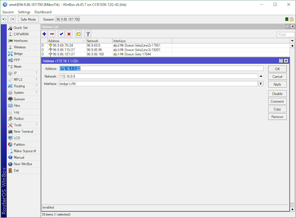
Task: Toggle Safe Mode
Action: coord(28,19)
